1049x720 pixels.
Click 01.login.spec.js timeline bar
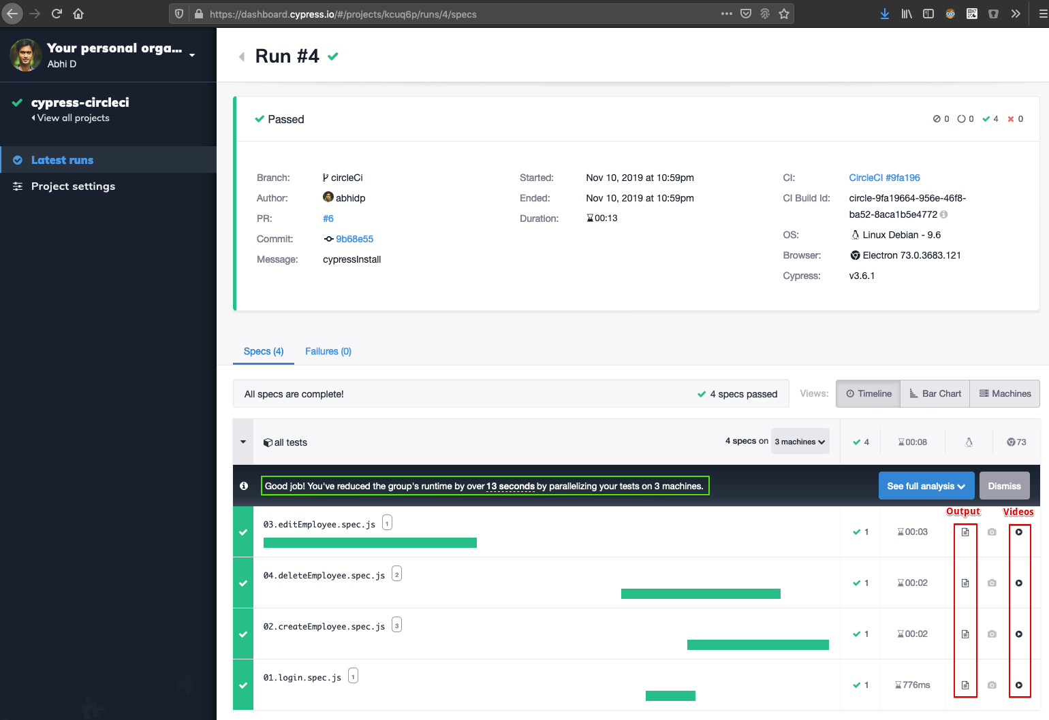tap(670, 696)
